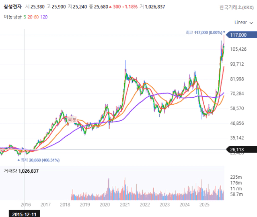
Task: Click the 58.7m volume axis label
Action: 236,194
